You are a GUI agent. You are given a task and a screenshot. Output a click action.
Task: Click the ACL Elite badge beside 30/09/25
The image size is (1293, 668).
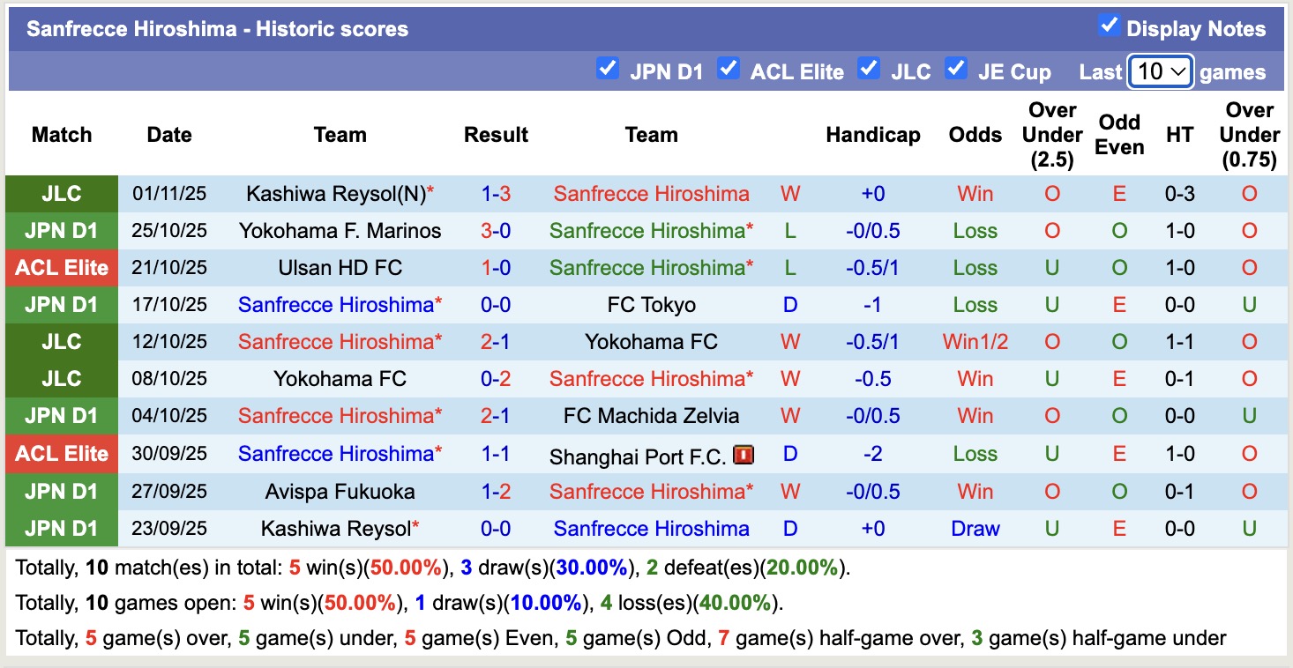click(61, 454)
